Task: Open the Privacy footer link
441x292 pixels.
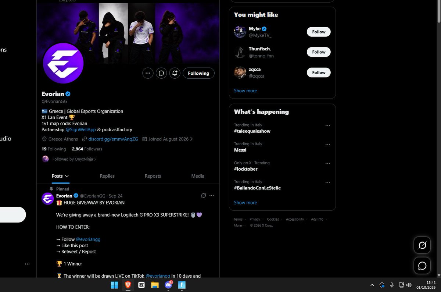Action: [x=255, y=219]
